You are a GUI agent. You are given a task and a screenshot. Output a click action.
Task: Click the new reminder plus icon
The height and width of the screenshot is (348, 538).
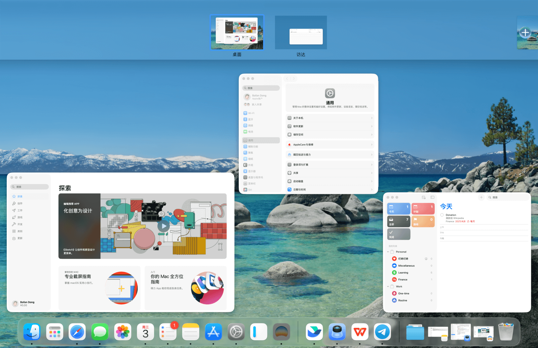[x=481, y=197]
